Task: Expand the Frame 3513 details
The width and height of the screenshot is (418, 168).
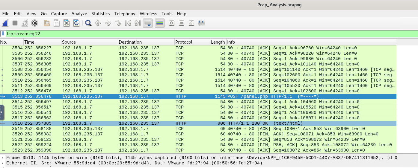Action: click(3, 158)
